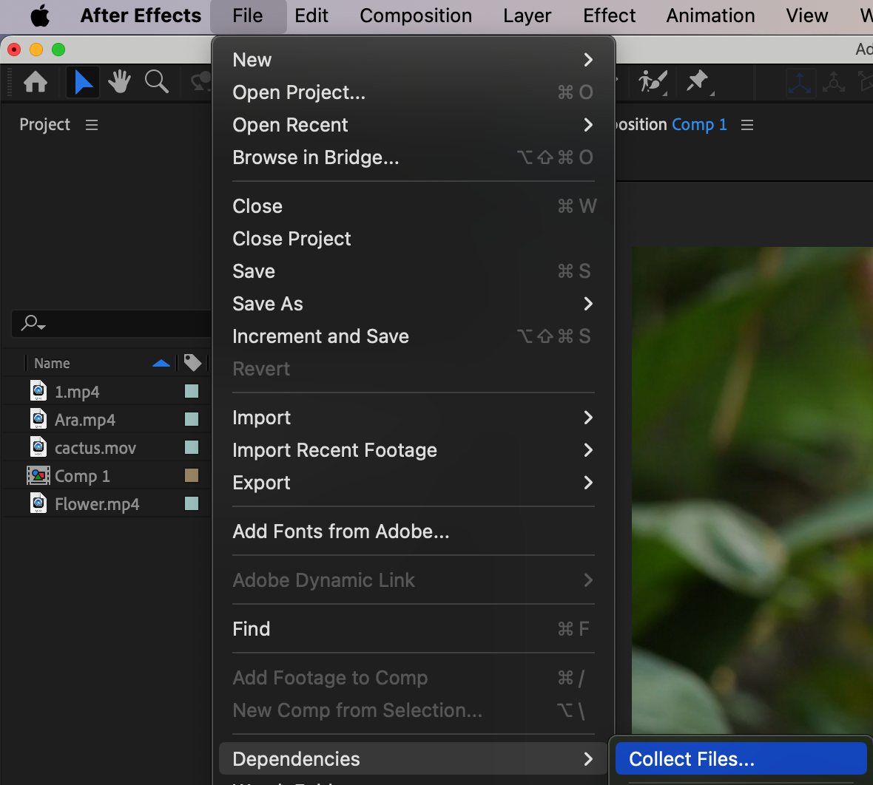Click the Comp 1 composition tab link
The width and height of the screenshot is (873, 785).
699,125
